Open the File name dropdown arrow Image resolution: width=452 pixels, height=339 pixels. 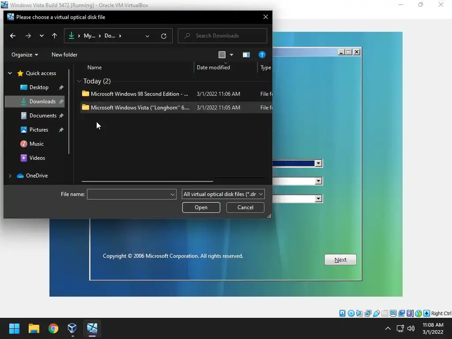click(x=173, y=194)
